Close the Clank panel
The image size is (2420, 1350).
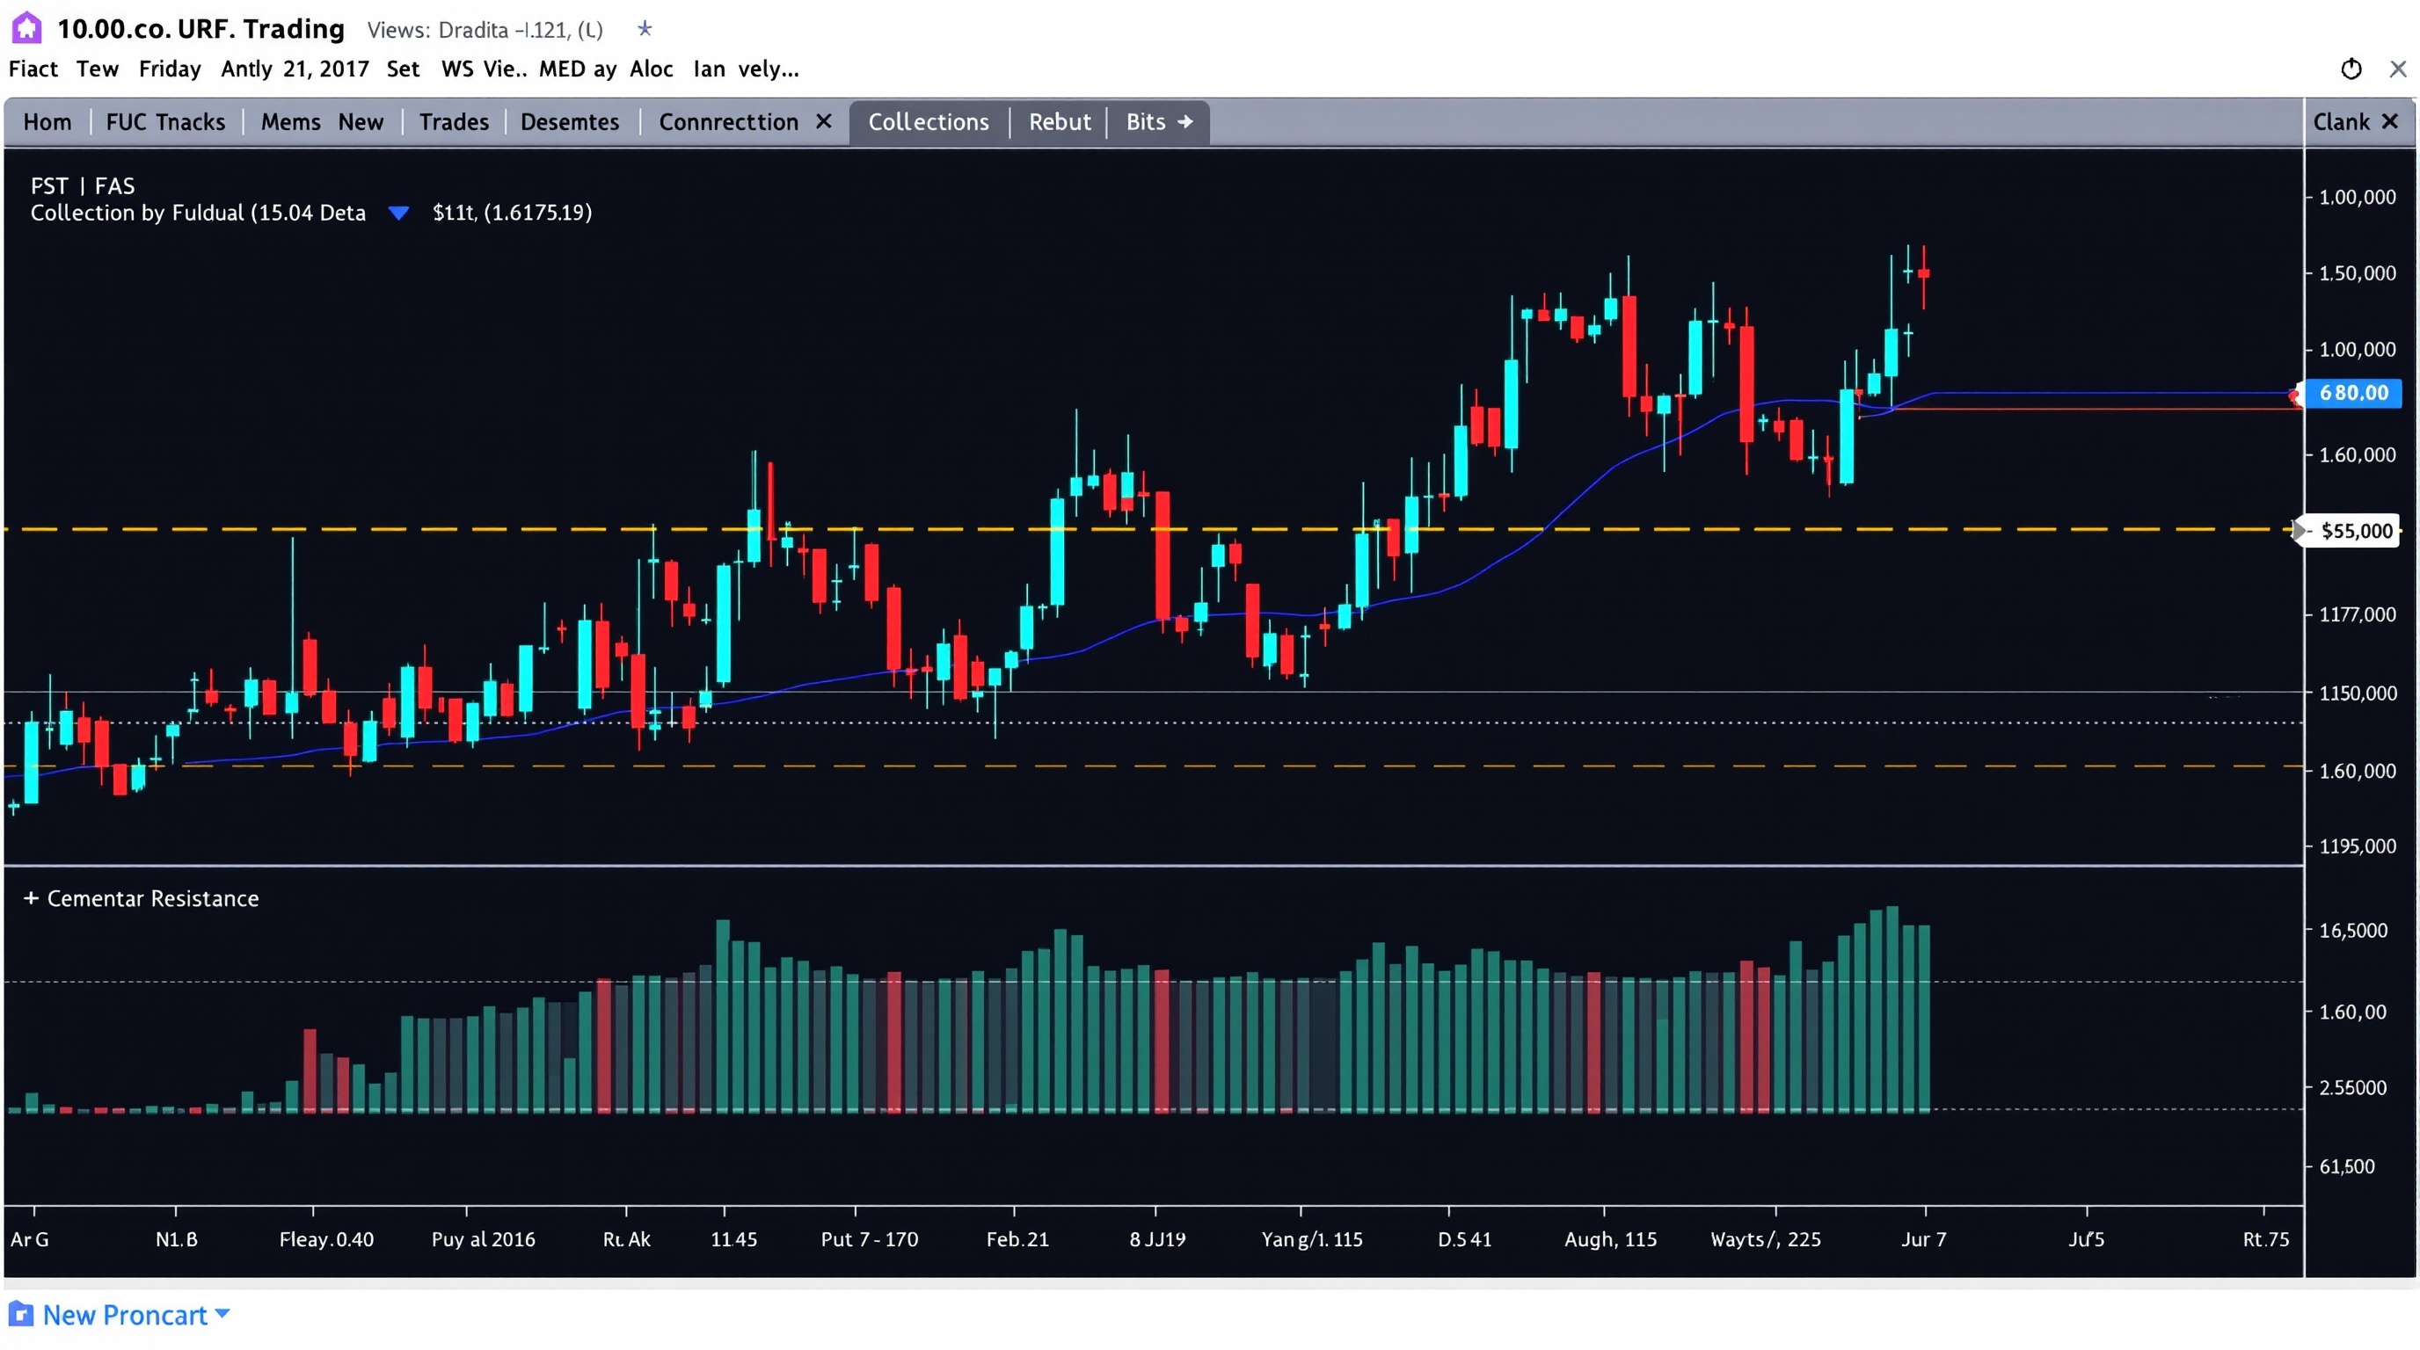pyautogui.click(x=2391, y=121)
